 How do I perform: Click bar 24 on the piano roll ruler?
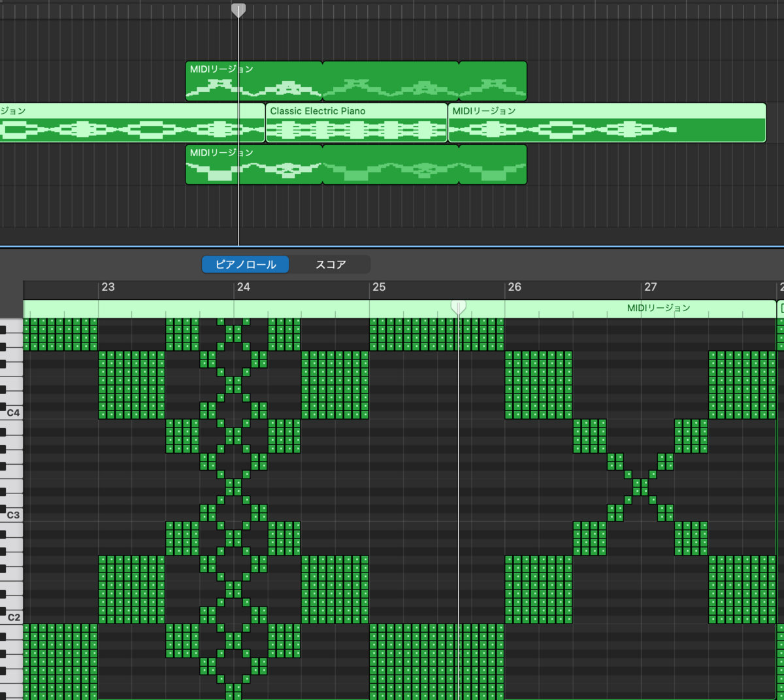tap(244, 287)
